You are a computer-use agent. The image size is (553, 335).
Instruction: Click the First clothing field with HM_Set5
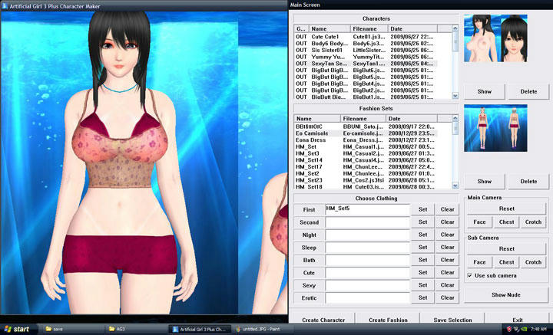click(x=367, y=209)
